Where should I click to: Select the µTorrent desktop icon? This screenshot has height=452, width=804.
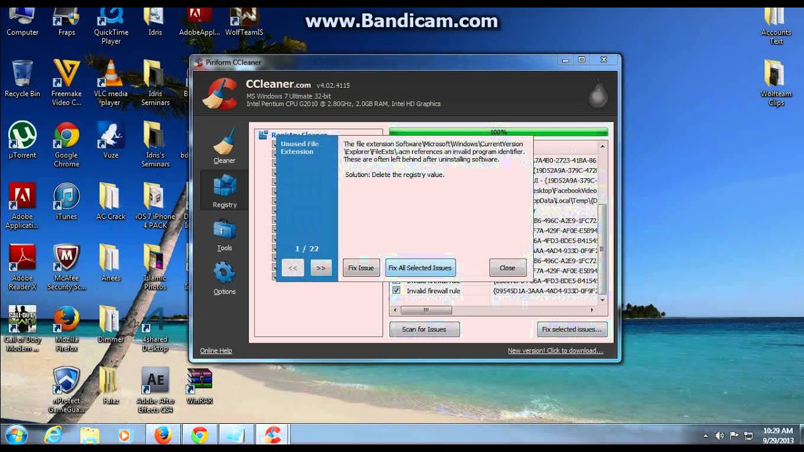[x=22, y=140]
